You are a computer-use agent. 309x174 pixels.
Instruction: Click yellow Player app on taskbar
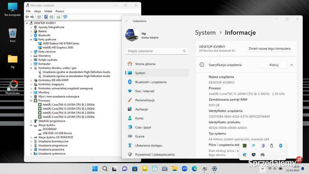145,169
